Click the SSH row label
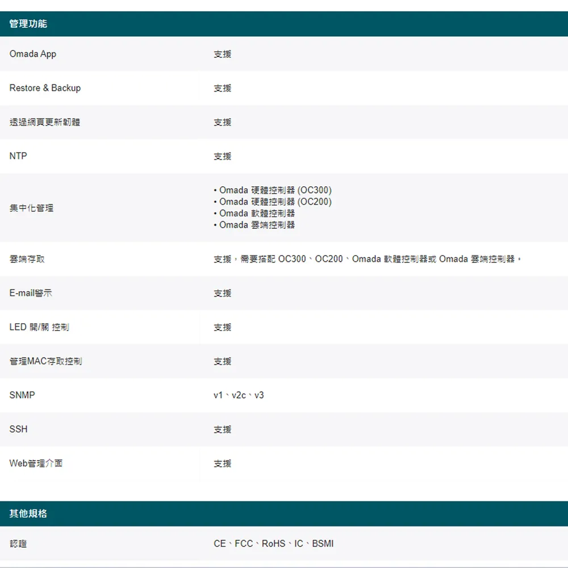 19,429
